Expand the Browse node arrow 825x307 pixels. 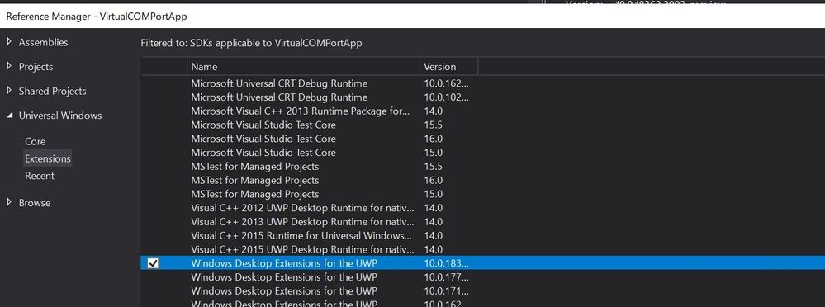9,202
